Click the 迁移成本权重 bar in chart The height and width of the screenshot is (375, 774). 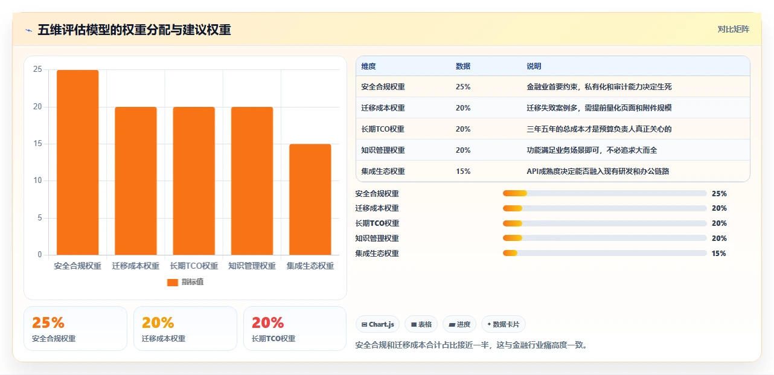click(136, 181)
